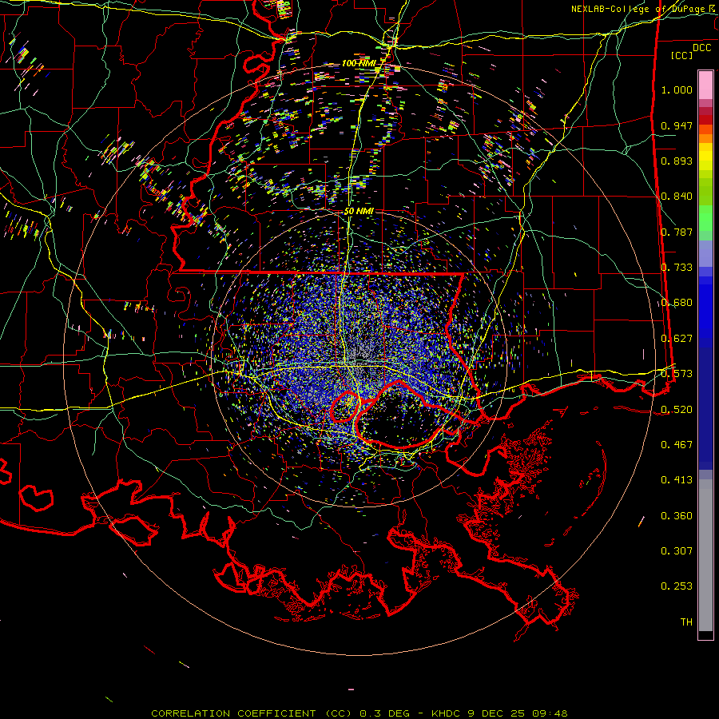Click the 0.413 scale value
719x719 pixels.
pyautogui.click(x=677, y=480)
